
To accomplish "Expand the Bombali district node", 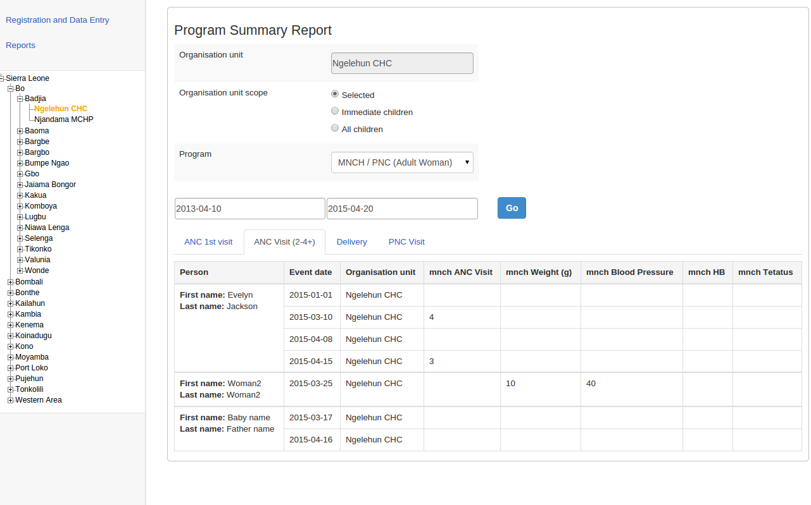I will [x=10, y=282].
